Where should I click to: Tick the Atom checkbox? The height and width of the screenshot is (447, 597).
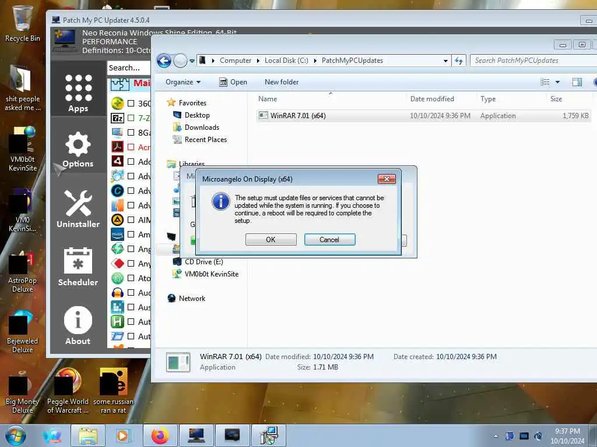pyautogui.click(x=131, y=278)
